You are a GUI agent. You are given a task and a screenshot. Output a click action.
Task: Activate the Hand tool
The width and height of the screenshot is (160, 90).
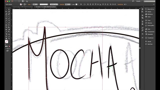(6, 38)
